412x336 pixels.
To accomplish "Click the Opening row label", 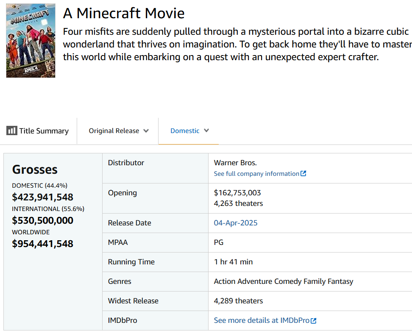I will click(x=122, y=193).
